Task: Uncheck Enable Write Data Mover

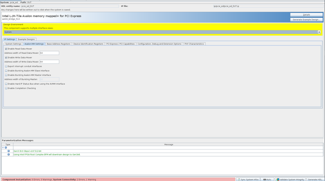Action: (6, 57)
